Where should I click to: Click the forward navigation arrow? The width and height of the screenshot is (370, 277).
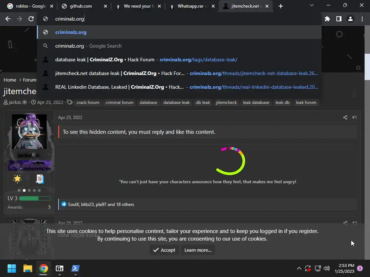(x=20, y=19)
